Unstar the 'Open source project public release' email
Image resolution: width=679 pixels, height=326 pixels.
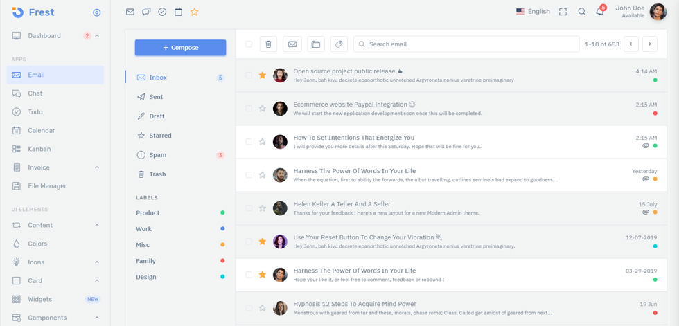262,75
